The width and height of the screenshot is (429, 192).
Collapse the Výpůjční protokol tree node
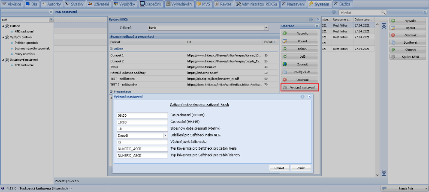(3, 37)
